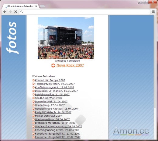Click the Amon.cc logo
This screenshot has width=158, height=141.
point(131,131)
